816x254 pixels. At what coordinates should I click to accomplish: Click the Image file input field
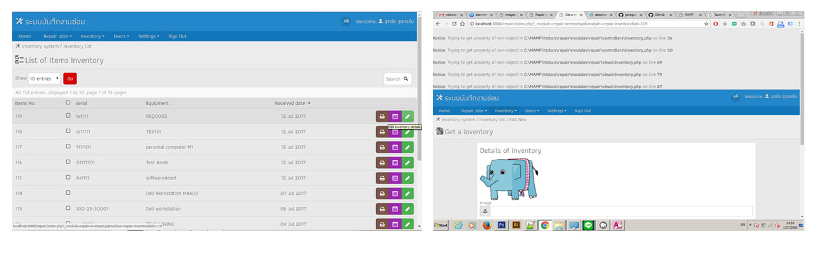pyautogui.click(x=622, y=211)
